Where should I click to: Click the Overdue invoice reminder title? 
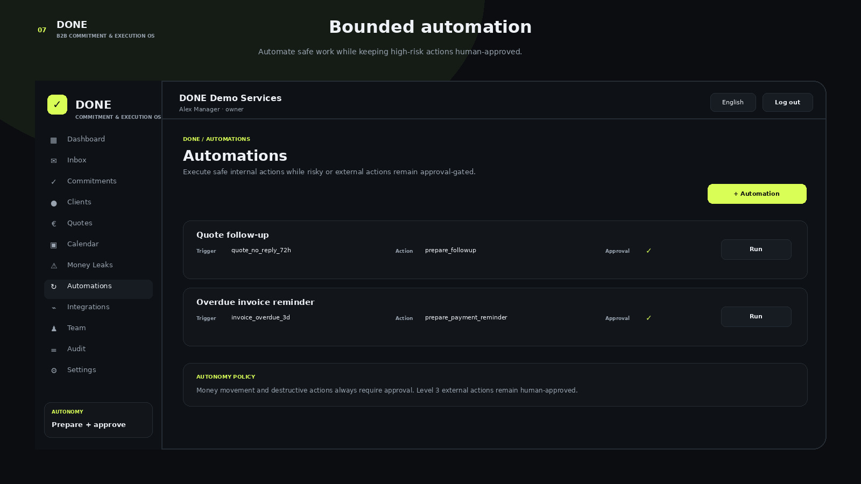coord(255,302)
